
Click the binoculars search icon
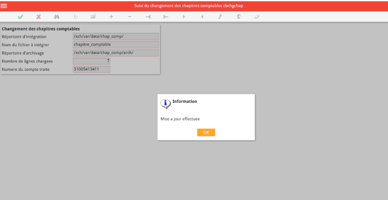57,17
